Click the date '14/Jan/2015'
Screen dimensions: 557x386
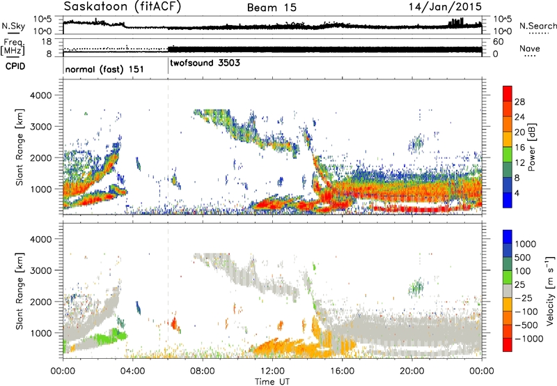pyautogui.click(x=445, y=7)
